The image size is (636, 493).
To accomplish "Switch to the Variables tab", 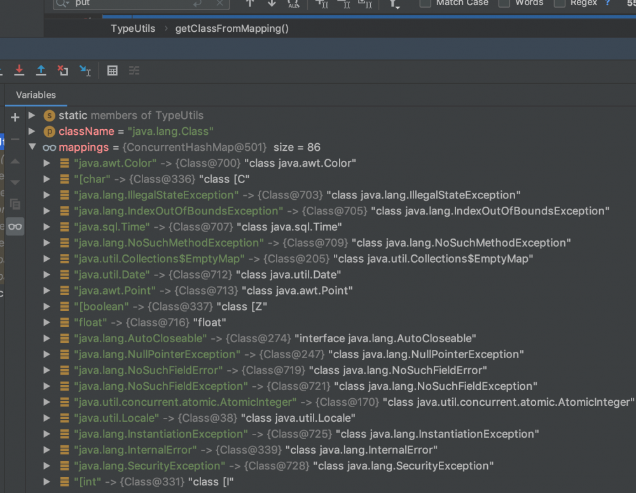I will point(36,95).
